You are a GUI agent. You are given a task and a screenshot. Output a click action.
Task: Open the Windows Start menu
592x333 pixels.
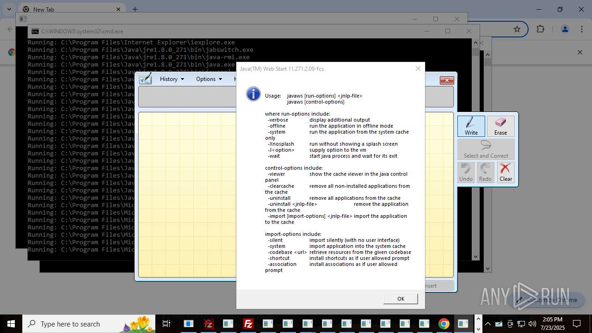(x=11, y=324)
